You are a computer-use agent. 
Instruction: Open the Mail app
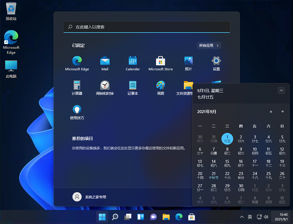coord(105,63)
